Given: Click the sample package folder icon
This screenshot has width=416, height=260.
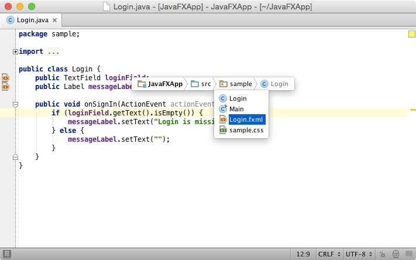Looking at the screenshot, I should (224, 84).
